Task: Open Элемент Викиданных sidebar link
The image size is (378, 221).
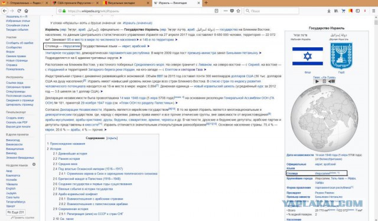Action: click(x=19, y=157)
